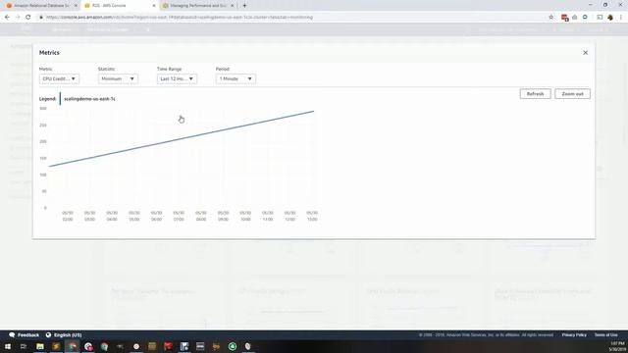Click the taskbar clock and date
This screenshot has width=628, height=353.
[617, 346]
